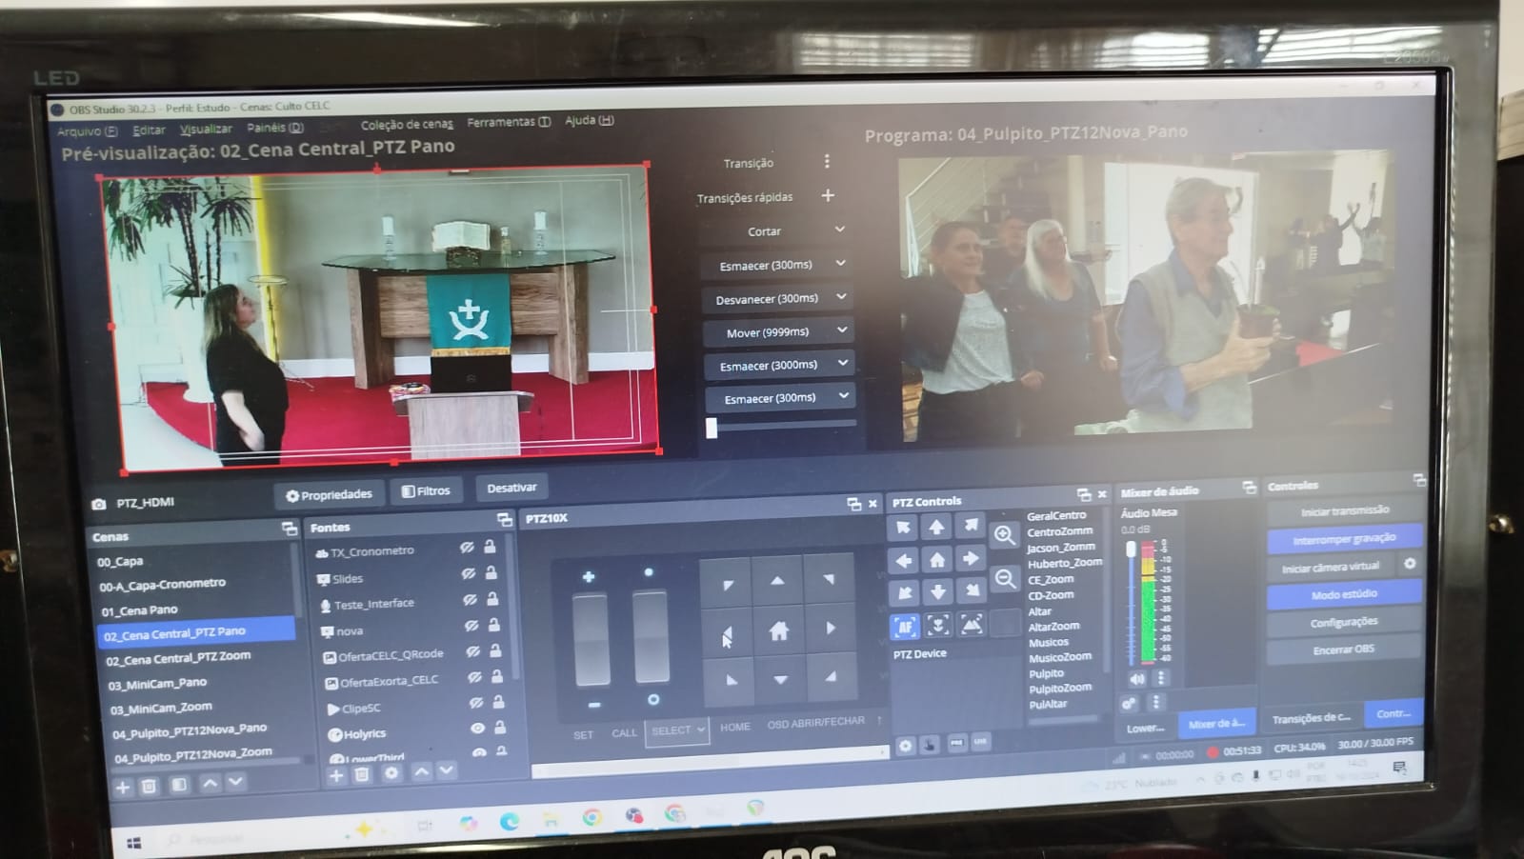Open virtual camera settings gear
This screenshot has height=859, width=1524.
(1410, 564)
